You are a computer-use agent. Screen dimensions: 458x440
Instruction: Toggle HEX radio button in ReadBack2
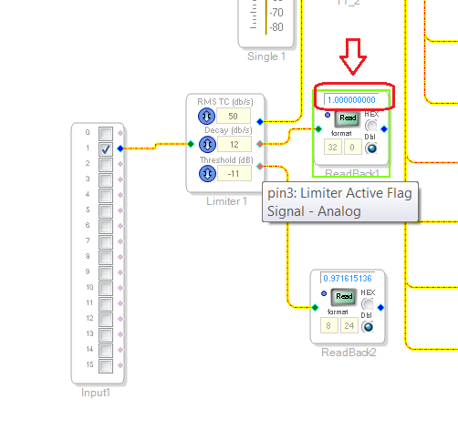(368, 303)
